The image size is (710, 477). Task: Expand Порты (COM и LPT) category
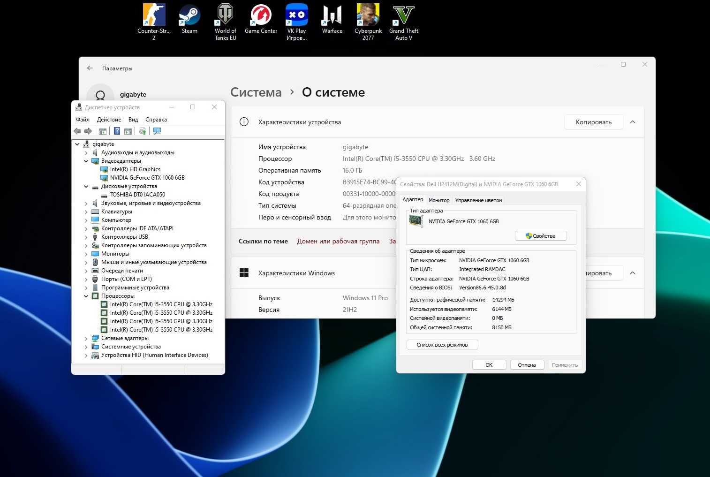click(86, 279)
